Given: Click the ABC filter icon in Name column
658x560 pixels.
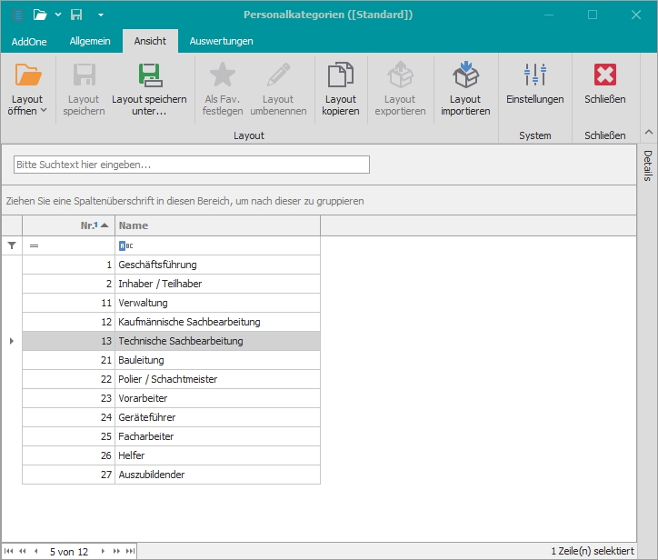Looking at the screenshot, I should tap(125, 245).
